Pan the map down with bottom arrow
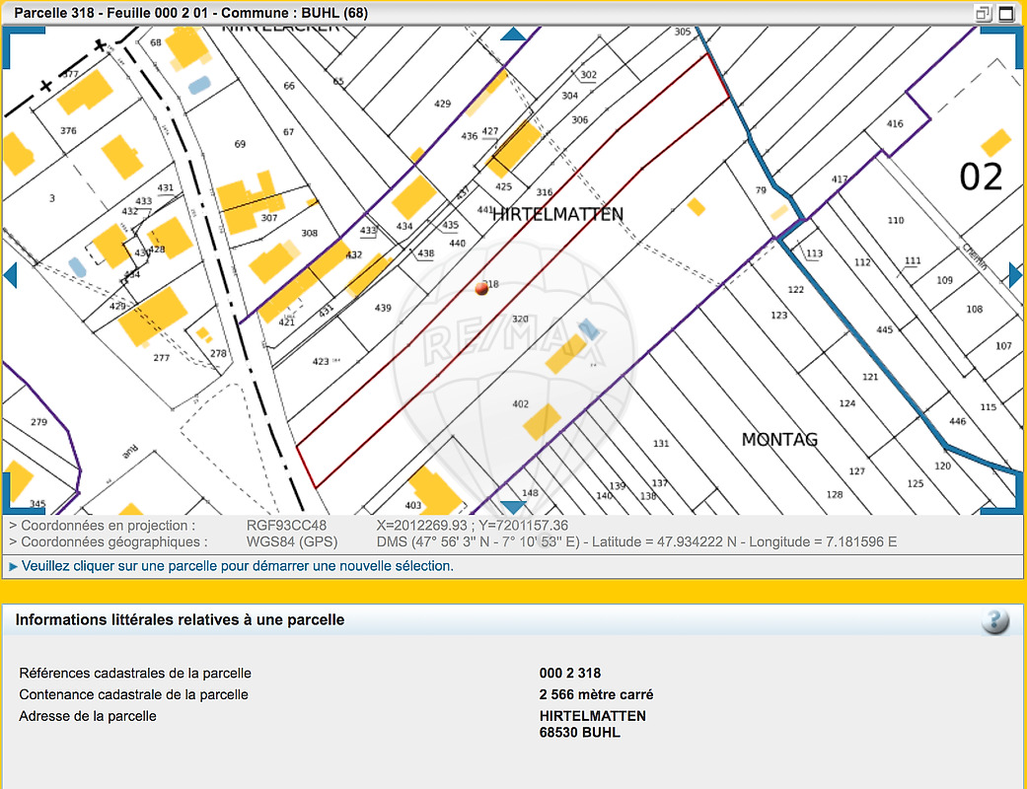Image resolution: width=1027 pixels, height=789 pixels. (x=513, y=506)
